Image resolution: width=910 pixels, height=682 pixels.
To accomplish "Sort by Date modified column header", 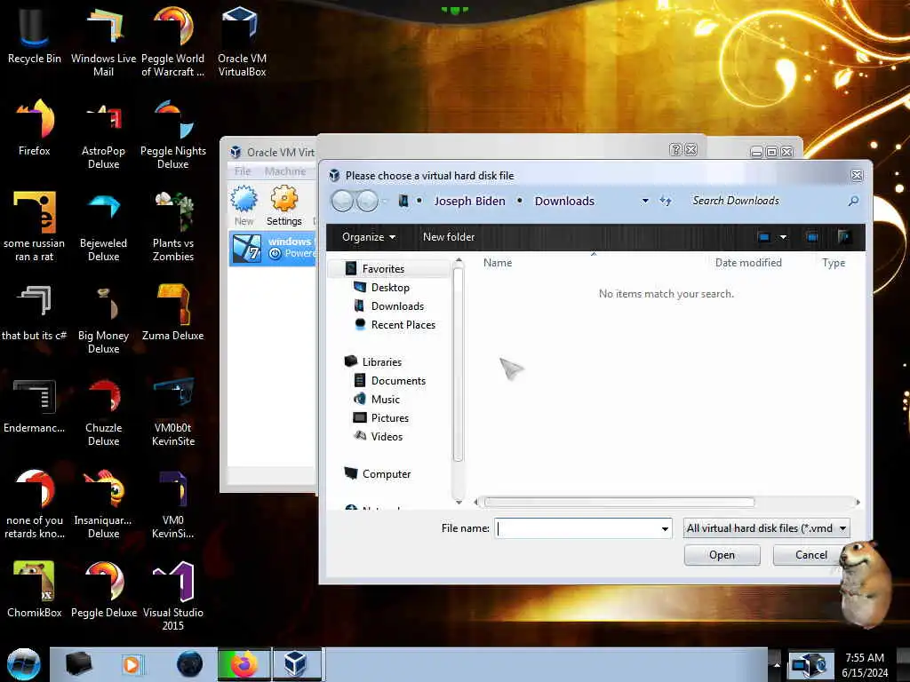I will click(x=748, y=263).
